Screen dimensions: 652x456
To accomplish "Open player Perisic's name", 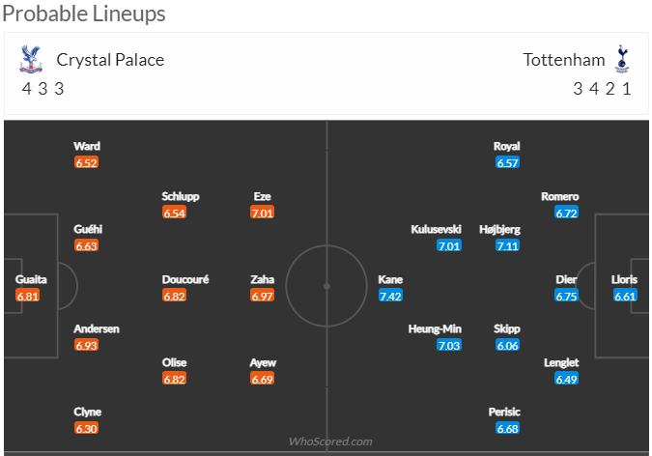I will tap(504, 412).
